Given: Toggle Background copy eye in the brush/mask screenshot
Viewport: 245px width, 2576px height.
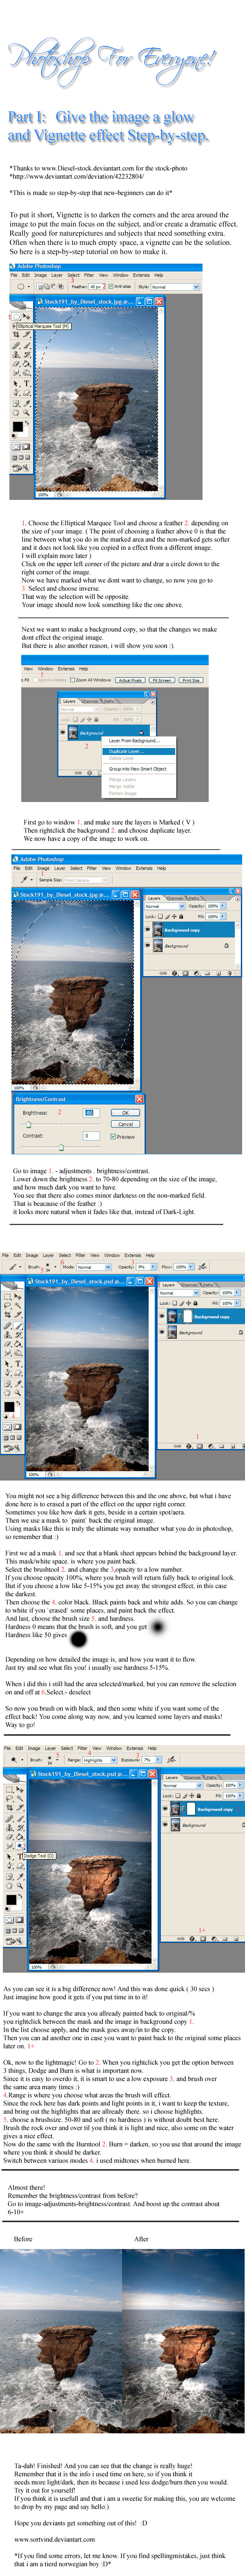Looking at the screenshot, I should [x=163, y=1317].
